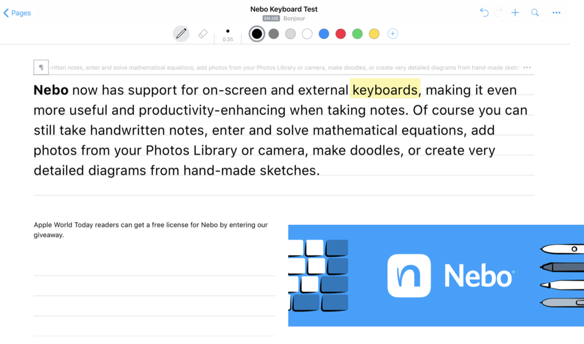Select the eraser tool
The image size is (584, 344).
click(203, 34)
